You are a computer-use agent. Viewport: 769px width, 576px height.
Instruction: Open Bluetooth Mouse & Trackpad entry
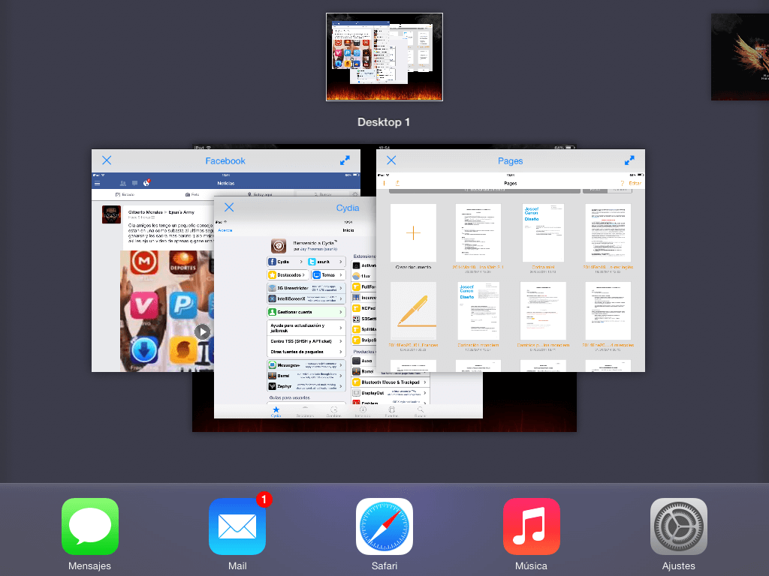coord(391,382)
